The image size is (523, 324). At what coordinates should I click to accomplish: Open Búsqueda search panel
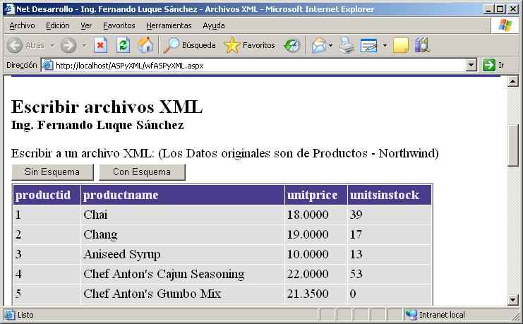point(189,45)
